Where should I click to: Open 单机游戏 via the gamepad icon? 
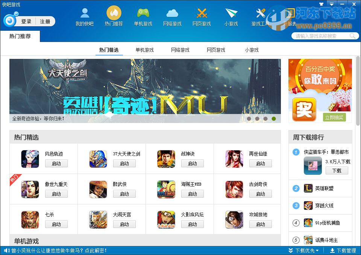(x=143, y=16)
